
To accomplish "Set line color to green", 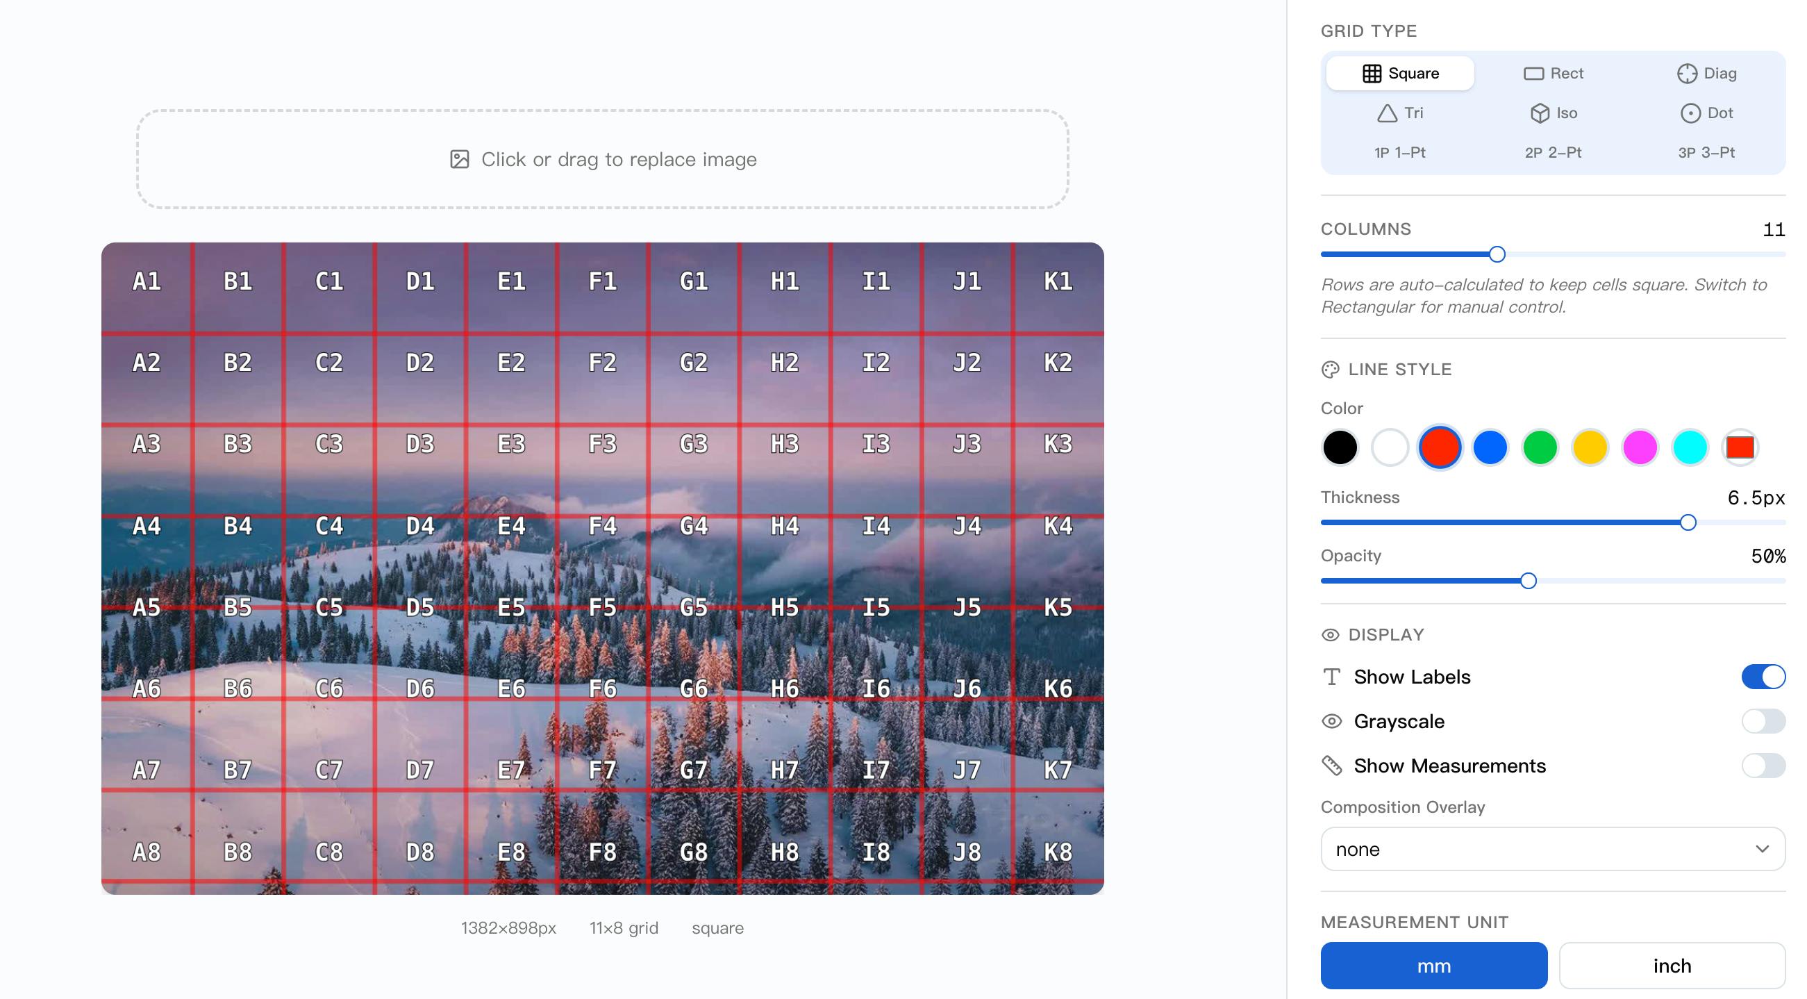I will [1540, 447].
